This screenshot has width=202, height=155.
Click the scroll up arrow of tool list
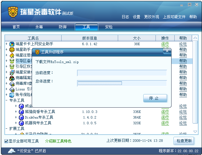195,38
